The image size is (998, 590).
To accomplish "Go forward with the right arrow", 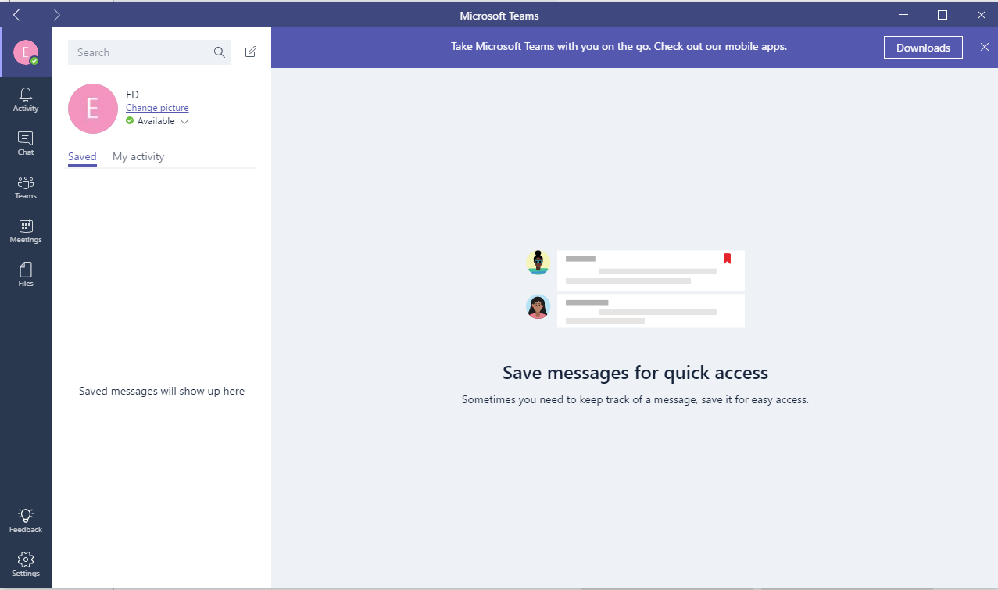I will 56,15.
